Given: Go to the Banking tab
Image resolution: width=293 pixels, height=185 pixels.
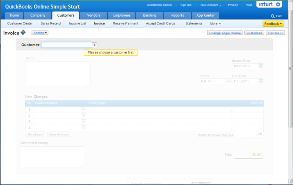Looking at the screenshot, I should tap(150, 16).
